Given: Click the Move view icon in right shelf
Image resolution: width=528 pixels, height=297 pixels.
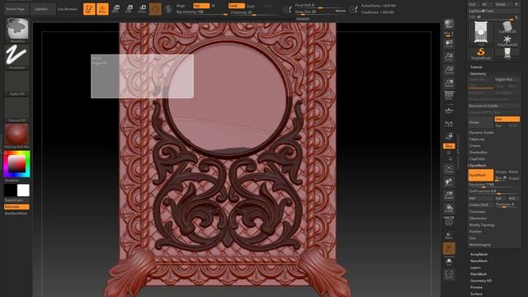Looking at the screenshot, I should click(449, 182).
